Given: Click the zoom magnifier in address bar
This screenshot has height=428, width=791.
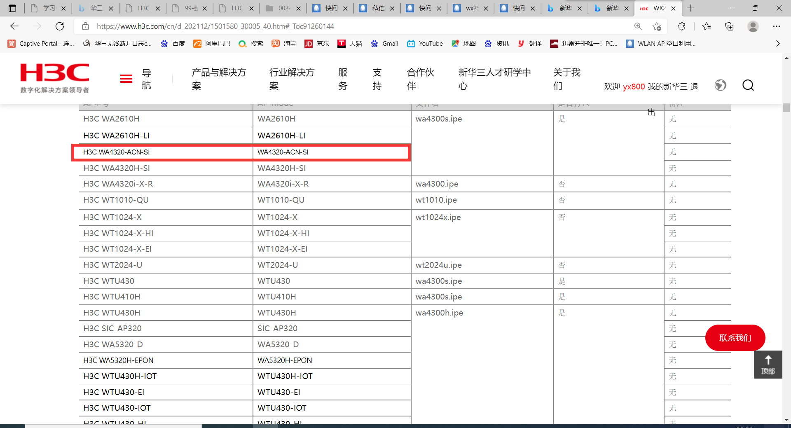Looking at the screenshot, I should coord(638,26).
